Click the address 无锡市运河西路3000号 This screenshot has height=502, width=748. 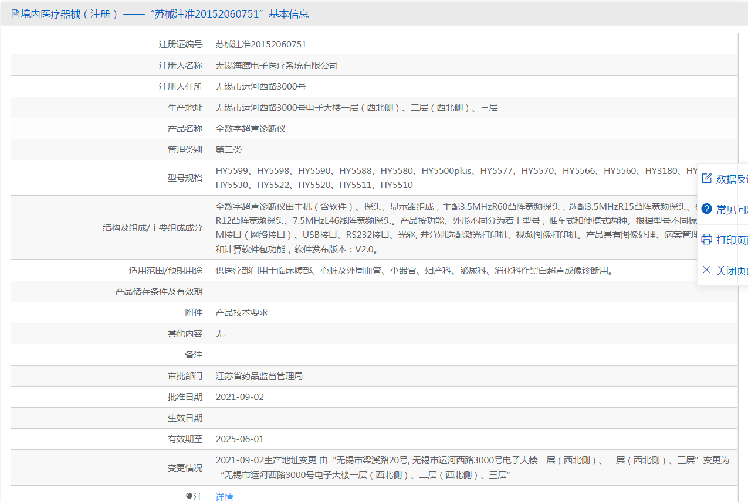[x=261, y=86]
